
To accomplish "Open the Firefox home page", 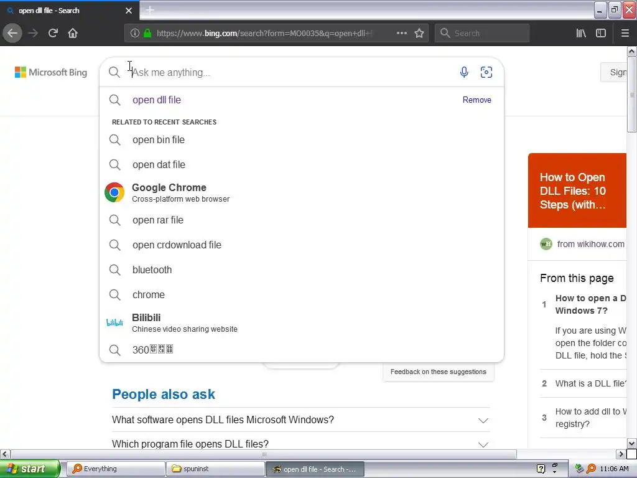I will [x=73, y=33].
